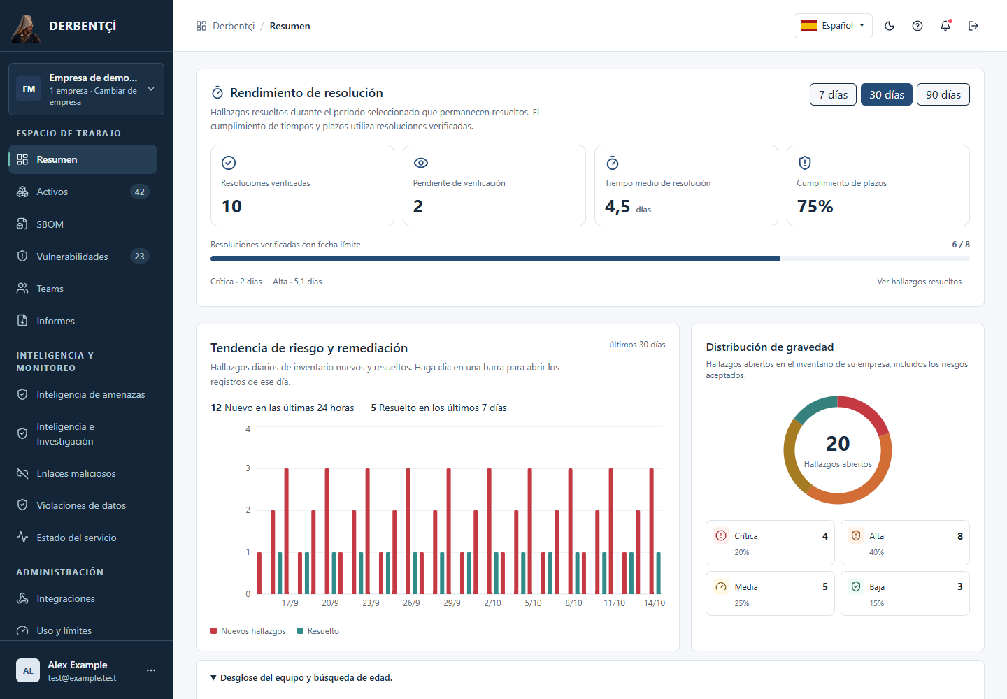The width and height of the screenshot is (1007, 699).
Task: Open the Vulnerabilidades count badge 23
Action: [x=140, y=257]
